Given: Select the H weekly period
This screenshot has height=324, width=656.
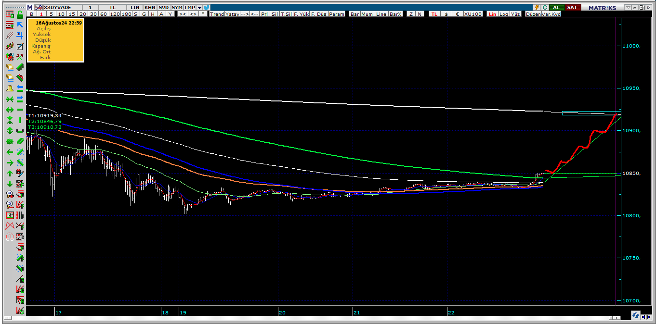Looking at the screenshot, I should 153,14.
